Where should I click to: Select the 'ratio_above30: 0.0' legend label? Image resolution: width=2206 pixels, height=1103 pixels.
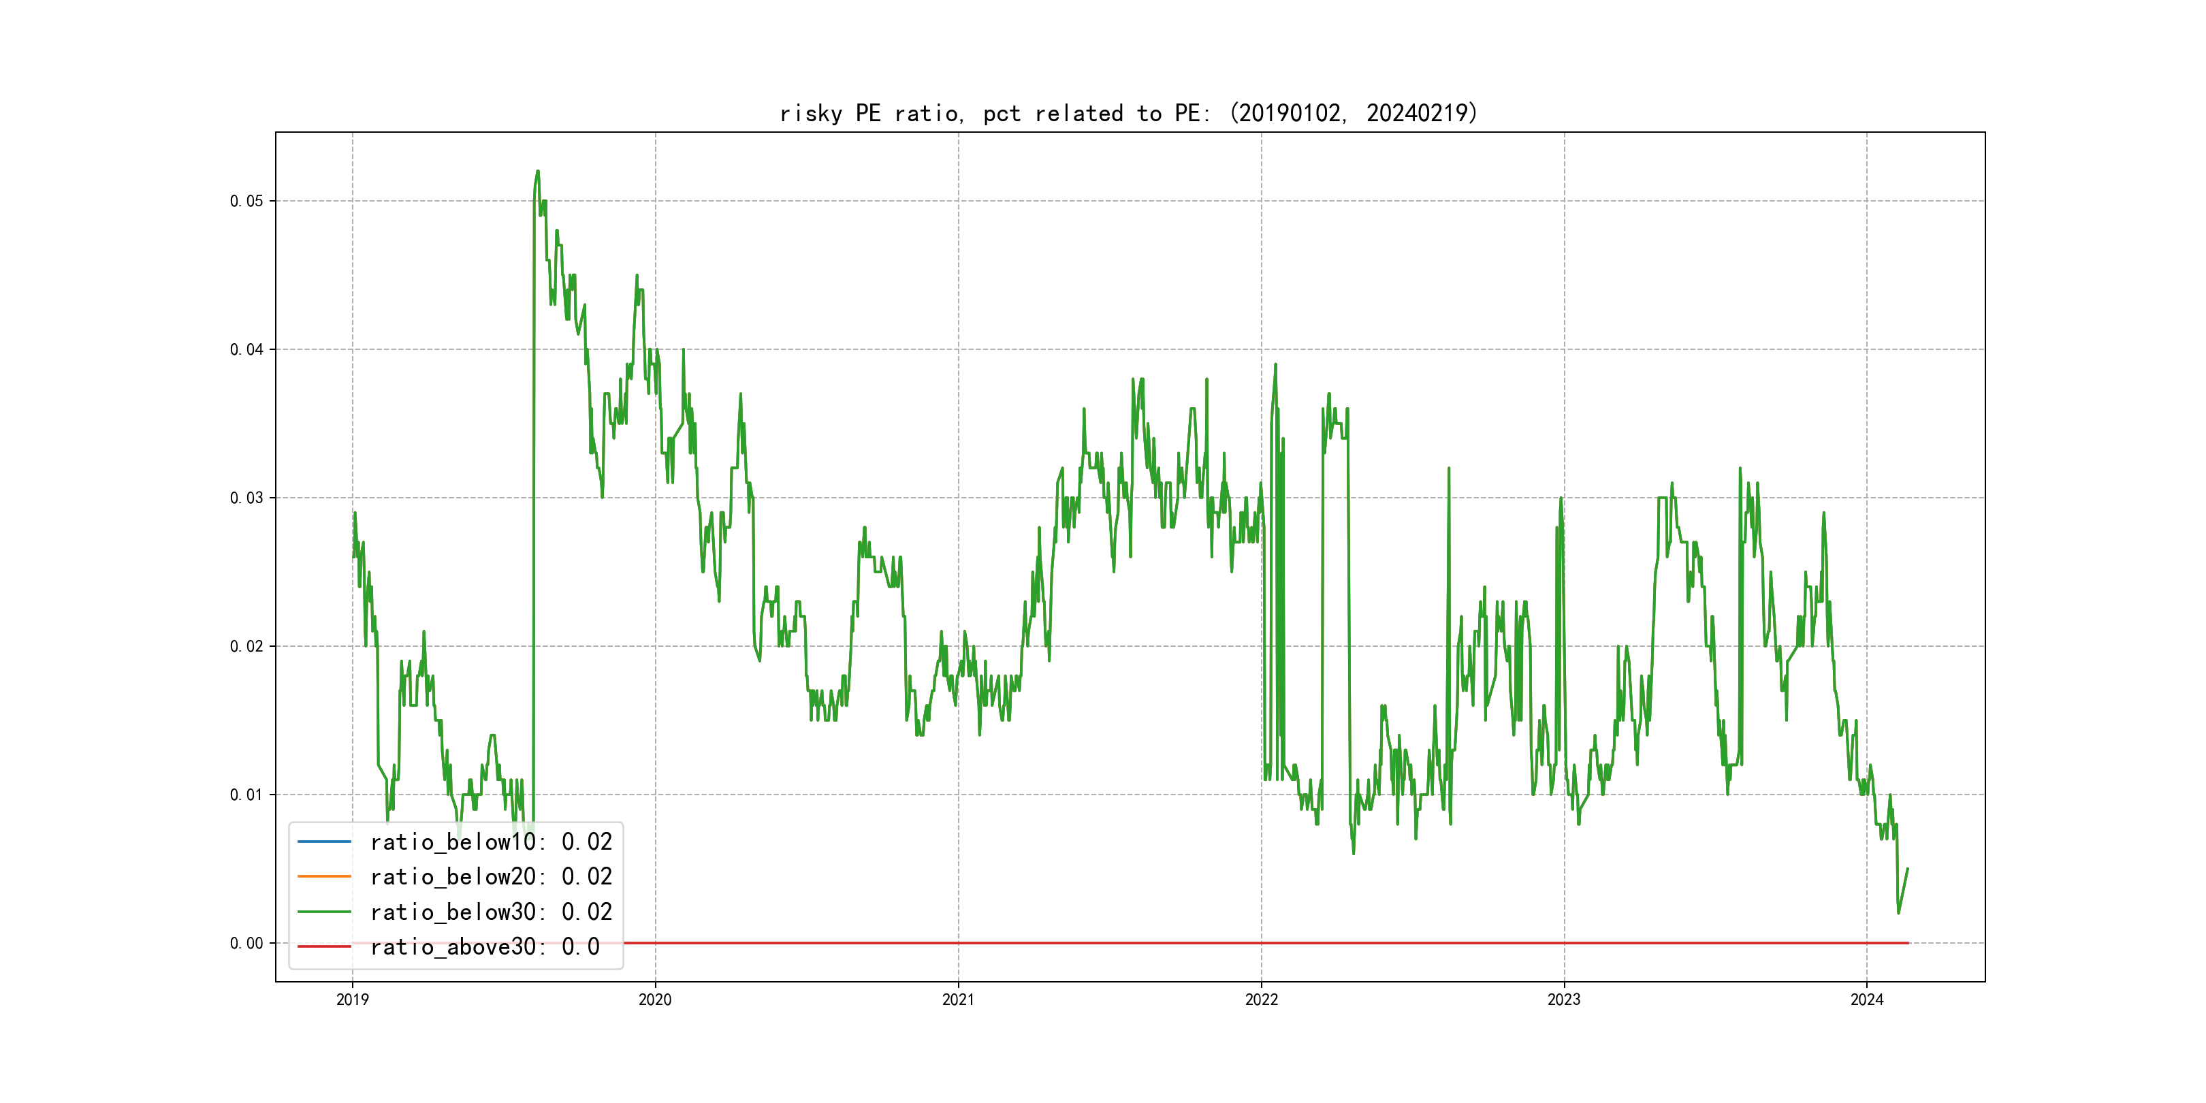pyautogui.click(x=484, y=947)
